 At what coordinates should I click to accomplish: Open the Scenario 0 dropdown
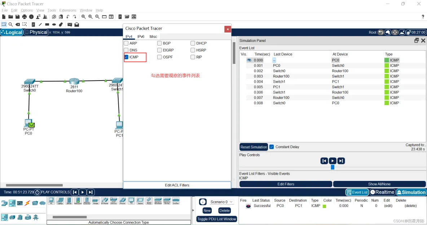221,202
